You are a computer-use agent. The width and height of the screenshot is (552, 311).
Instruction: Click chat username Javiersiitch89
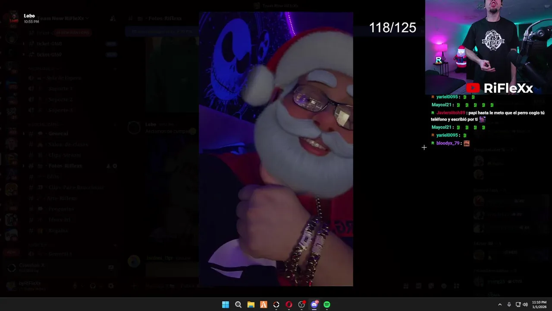coord(451,113)
